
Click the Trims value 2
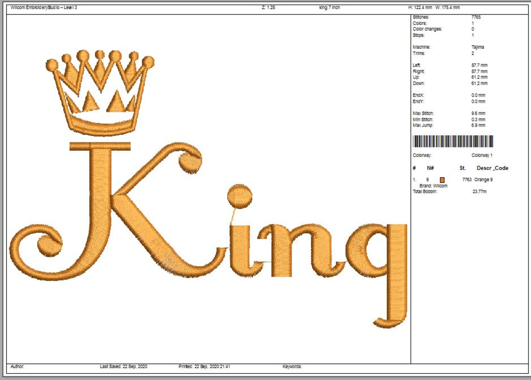(x=473, y=53)
